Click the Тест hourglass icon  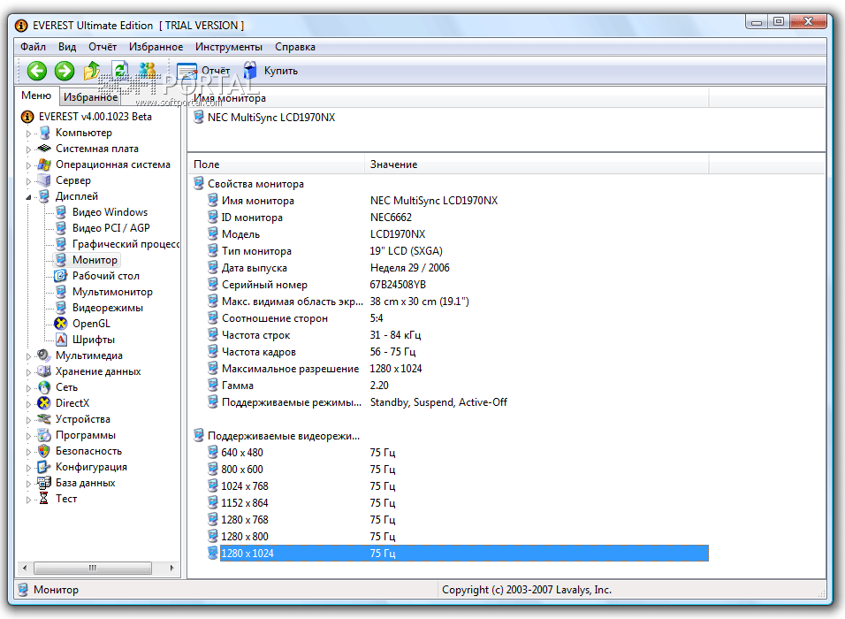[43, 499]
